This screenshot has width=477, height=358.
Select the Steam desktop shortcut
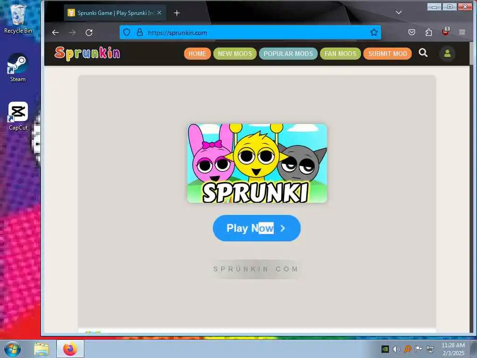pos(18,68)
